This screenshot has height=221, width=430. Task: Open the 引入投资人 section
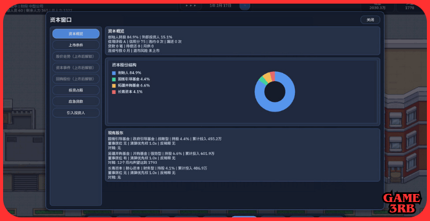76,112
